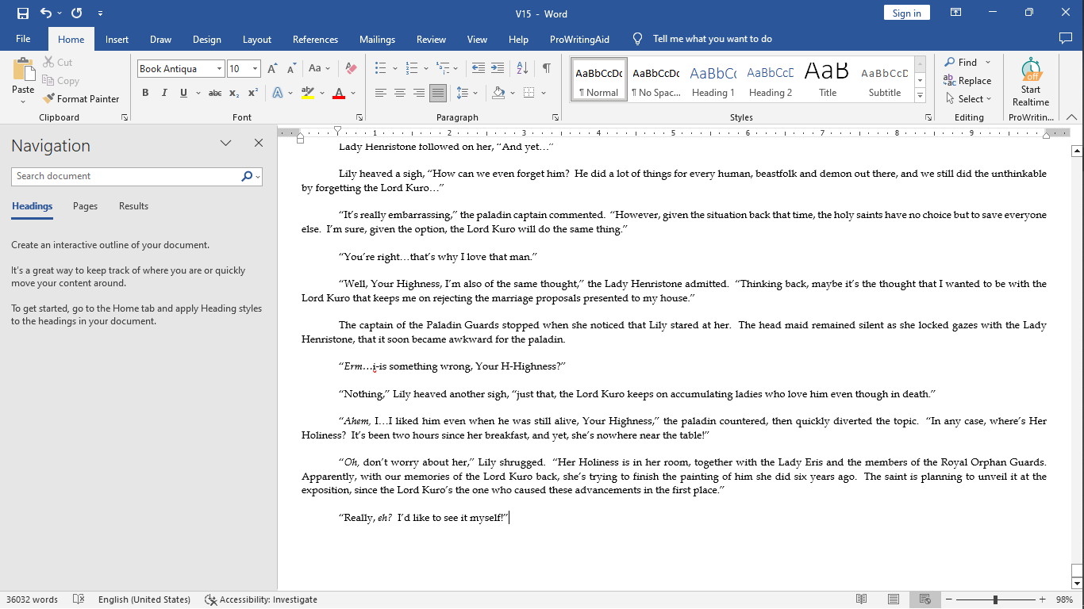Center align the paragraph text
Viewport: 1084px width, 609px height.
click(399, 94)
